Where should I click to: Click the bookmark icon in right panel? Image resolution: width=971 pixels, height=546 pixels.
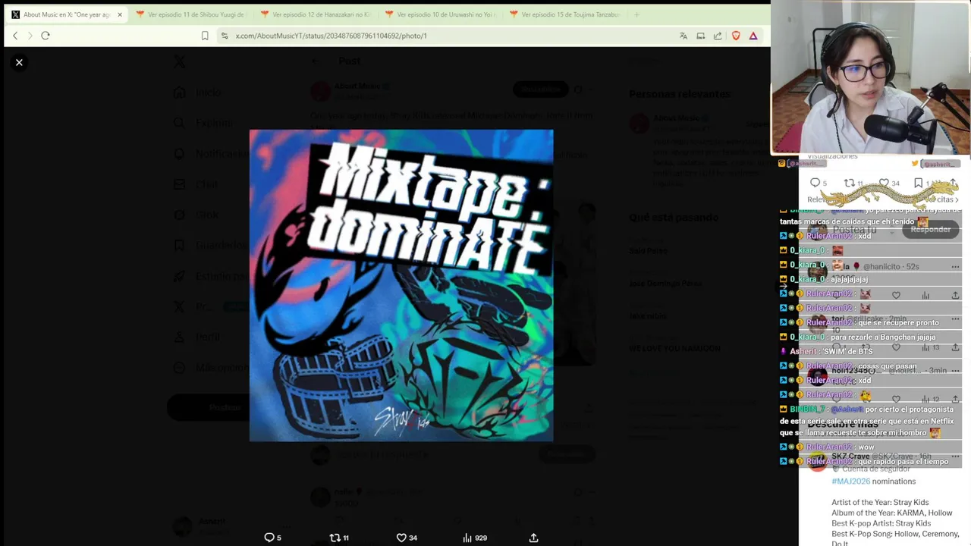click(918, 183)
